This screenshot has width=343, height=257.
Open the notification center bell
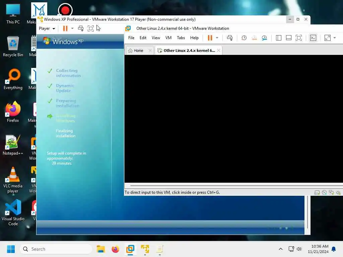[334, 249]
